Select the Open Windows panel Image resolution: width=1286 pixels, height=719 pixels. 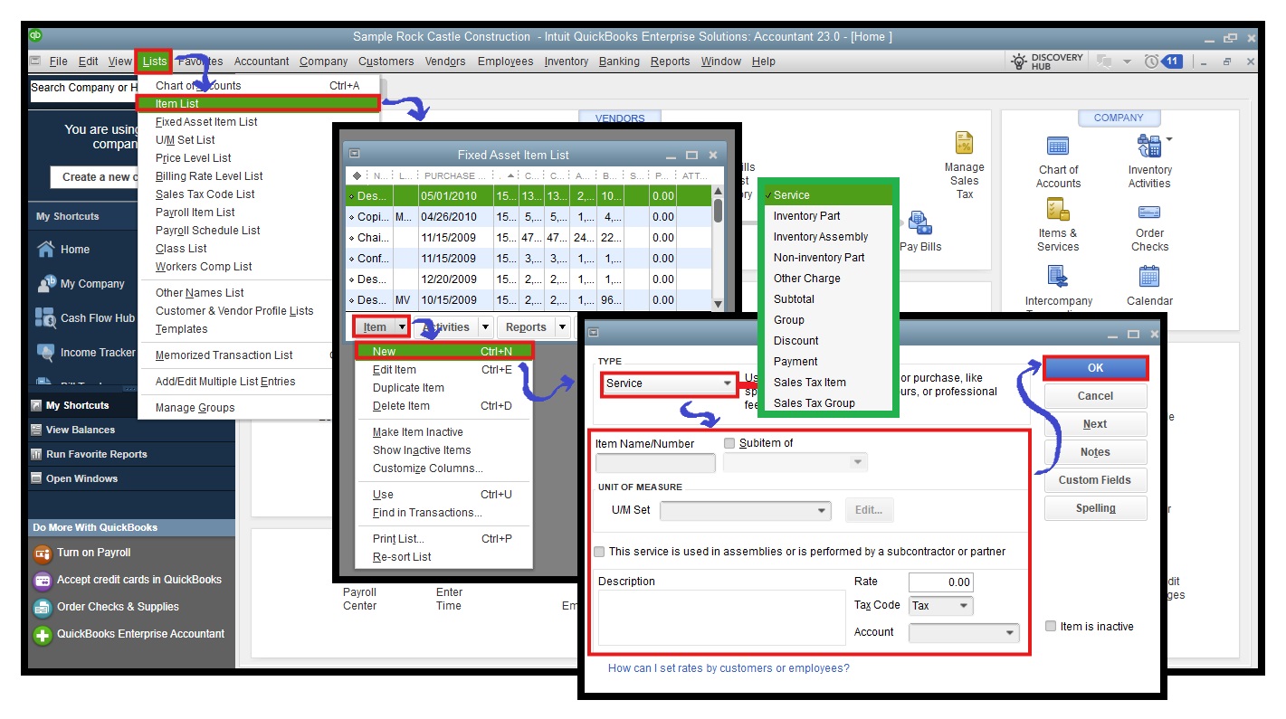(x=131, y=478)
